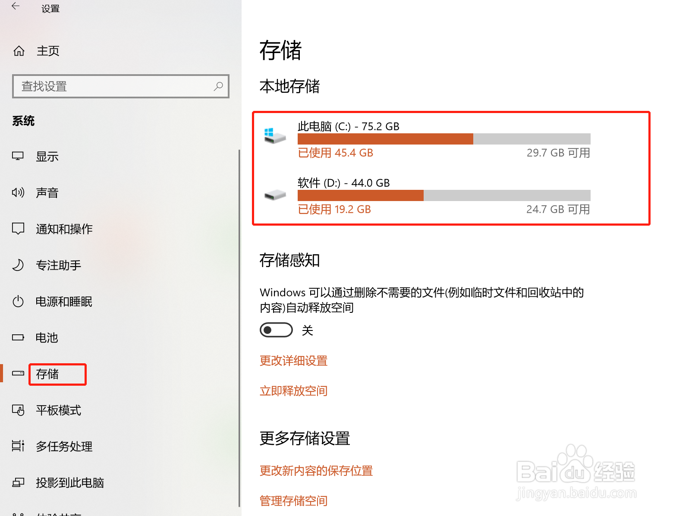Screen dimensions: 673x516
Task: Open 通知和操作 settings
Action: tap(64, 229)
